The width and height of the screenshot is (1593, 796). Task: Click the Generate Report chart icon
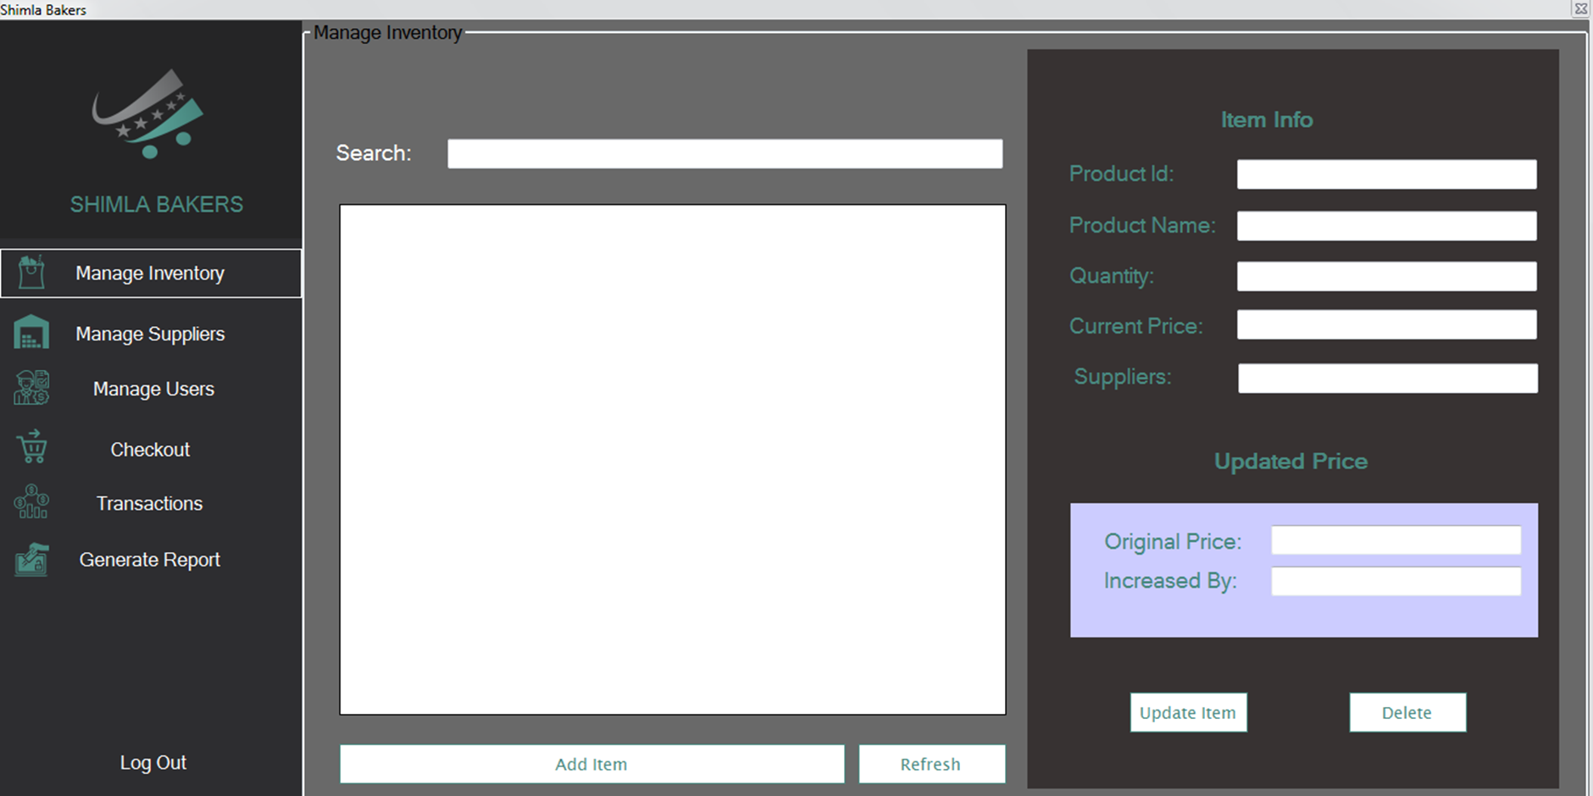pos(31,559)
